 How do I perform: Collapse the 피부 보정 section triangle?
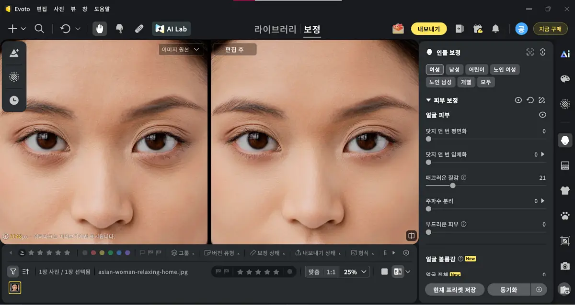point(429,100)
